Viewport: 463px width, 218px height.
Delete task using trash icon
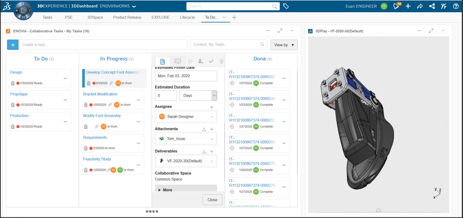point(221,61)
